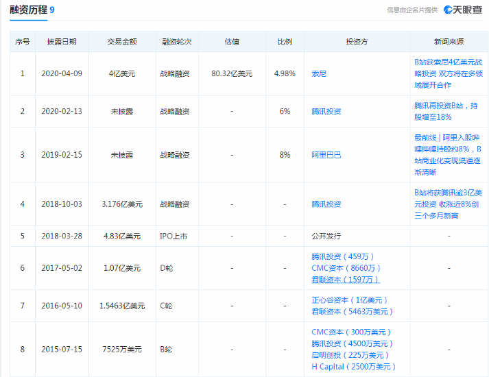The image size is (489, 377).
Task: Open 正心谷资本（1亿美元）investor link
Action: (x=350, y=300)
